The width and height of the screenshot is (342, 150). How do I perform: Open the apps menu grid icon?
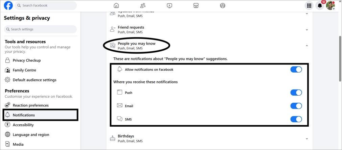pyautogui.click(x=309, y=5)
